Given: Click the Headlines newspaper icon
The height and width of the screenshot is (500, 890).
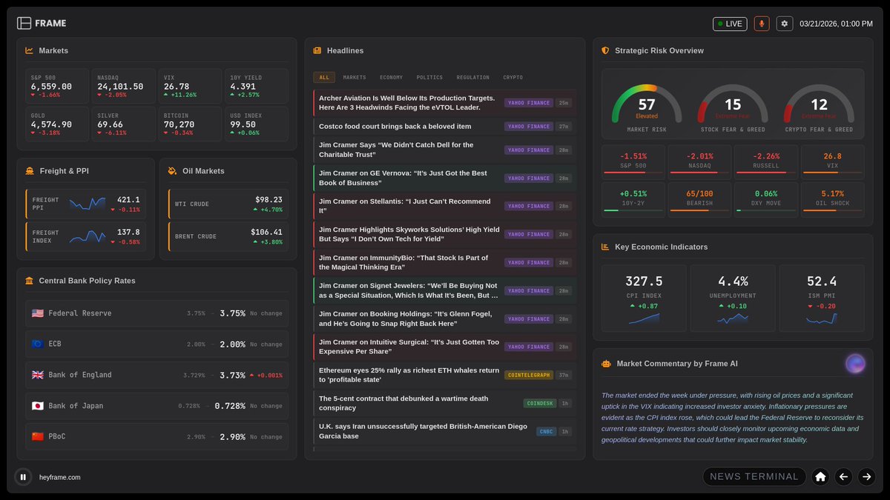Looking at the screenshot, I should pyautogui.click(x=317, y=50).
